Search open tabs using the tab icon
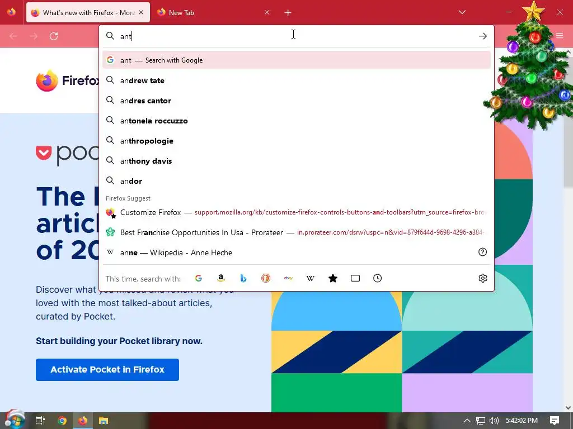 pos(355,278)
